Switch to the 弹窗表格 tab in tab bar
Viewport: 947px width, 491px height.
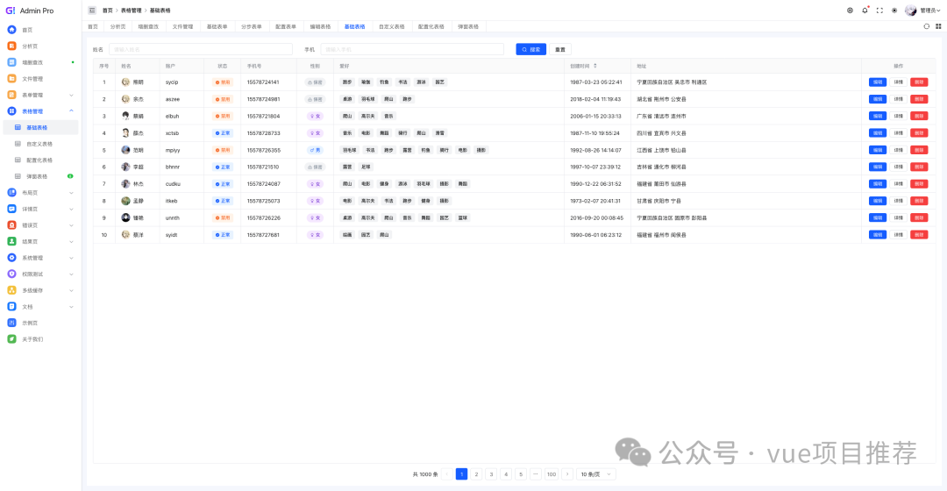tap(468, 26)
